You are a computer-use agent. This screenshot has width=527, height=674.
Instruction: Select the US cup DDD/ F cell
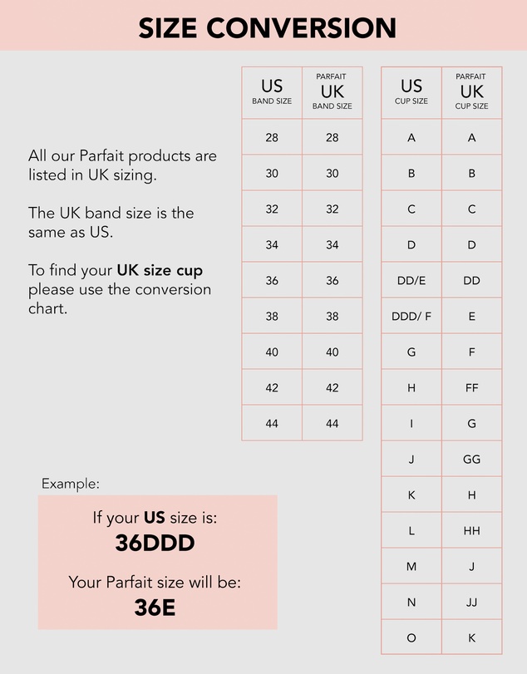411,316
